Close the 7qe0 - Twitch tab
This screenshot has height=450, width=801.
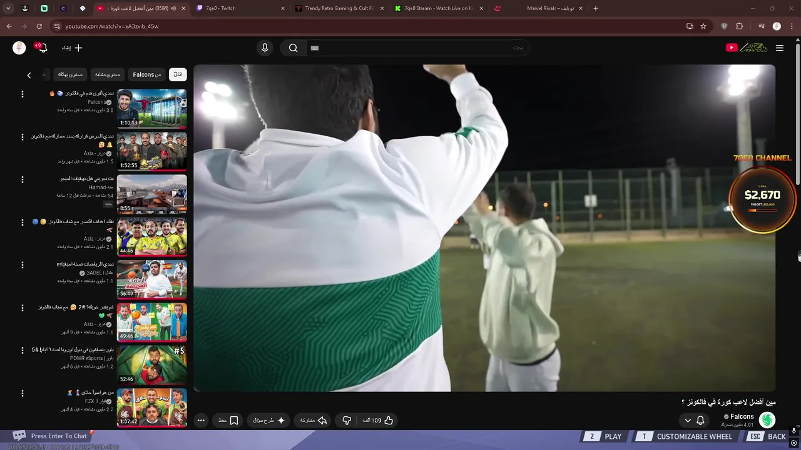click(282, 8)
